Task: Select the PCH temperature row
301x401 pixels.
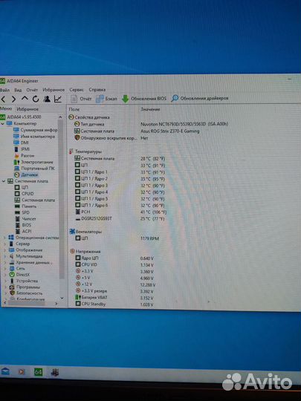Action: [120, 212]
